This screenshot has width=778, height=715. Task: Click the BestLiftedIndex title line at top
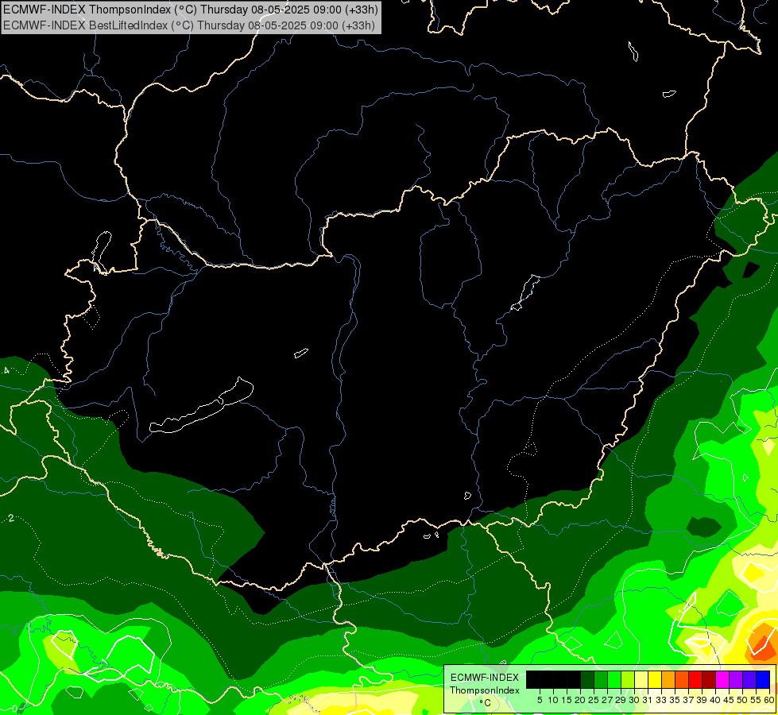189,25
